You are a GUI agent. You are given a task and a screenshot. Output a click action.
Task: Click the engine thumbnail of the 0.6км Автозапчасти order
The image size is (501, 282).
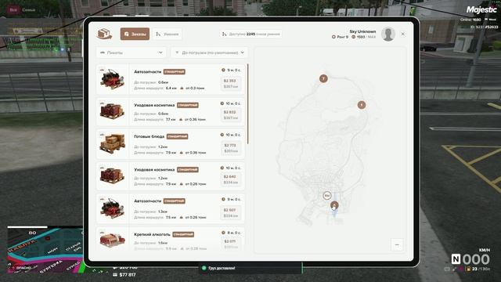pyautogui.click(x=112, y=78)
